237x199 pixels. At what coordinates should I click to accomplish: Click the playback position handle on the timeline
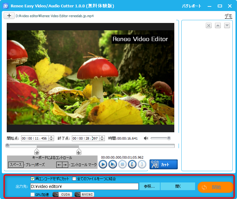(x=7, y=146)
